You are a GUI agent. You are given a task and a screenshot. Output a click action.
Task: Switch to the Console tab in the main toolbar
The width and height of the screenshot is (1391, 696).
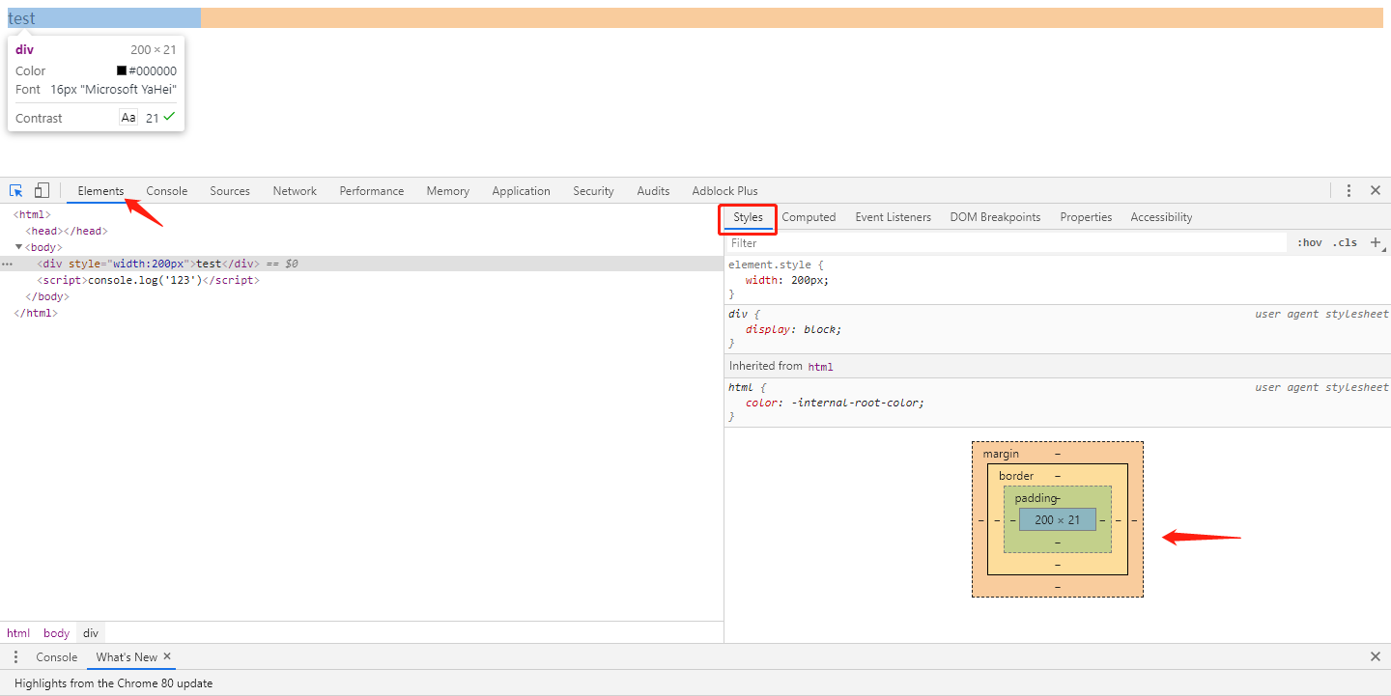[167, 191]
